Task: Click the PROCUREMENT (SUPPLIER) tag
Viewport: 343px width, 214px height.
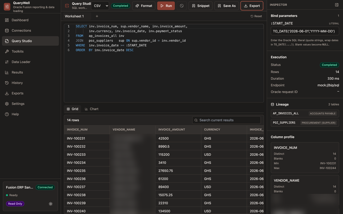Action: coord(319,123)
